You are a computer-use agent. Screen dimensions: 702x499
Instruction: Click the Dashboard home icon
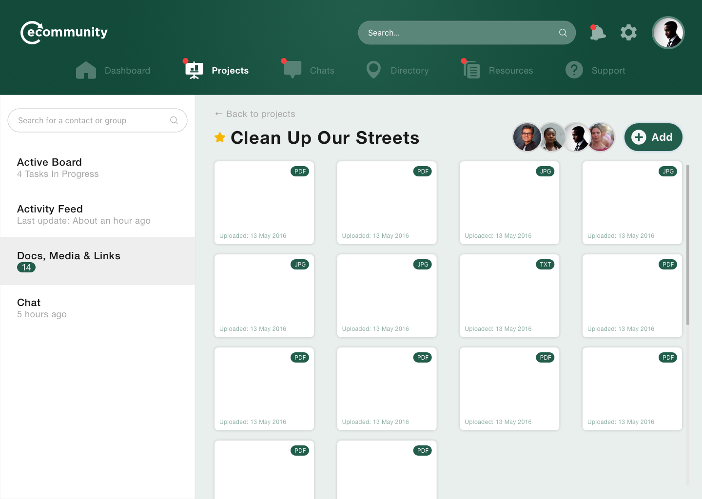86,71
